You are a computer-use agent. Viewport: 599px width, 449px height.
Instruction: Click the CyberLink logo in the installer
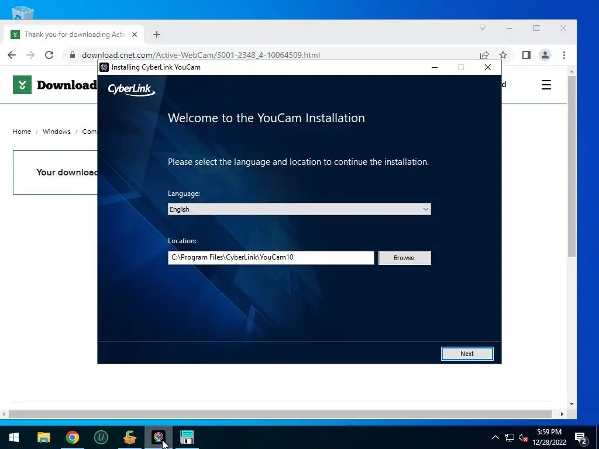(132, 89)
